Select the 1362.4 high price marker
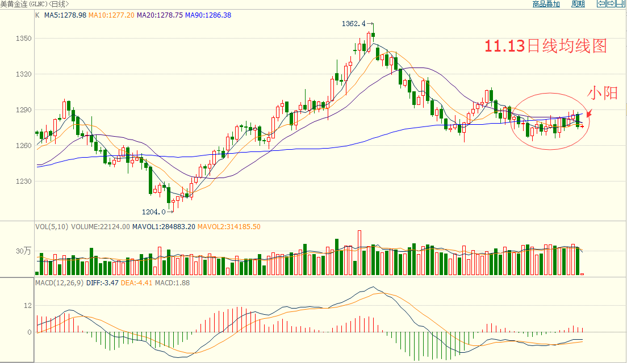The width and height of the screenshot is (627, 363). click(354, 24)
